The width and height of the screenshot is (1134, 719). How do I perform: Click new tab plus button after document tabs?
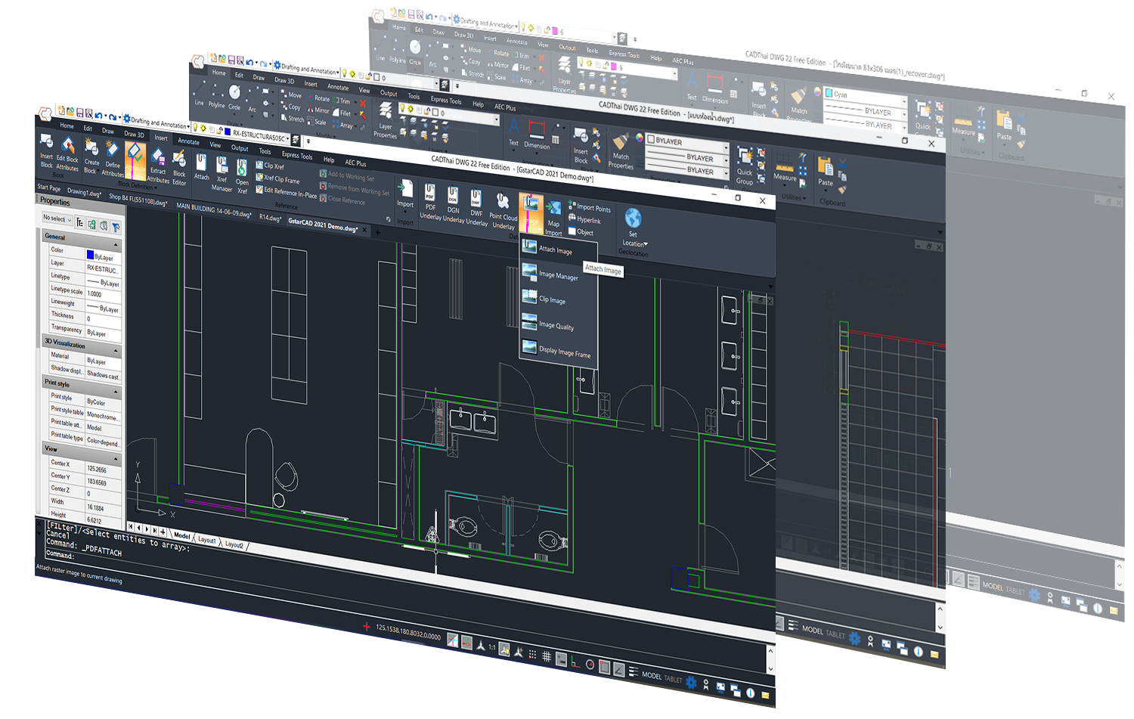(x=377, y=232)
